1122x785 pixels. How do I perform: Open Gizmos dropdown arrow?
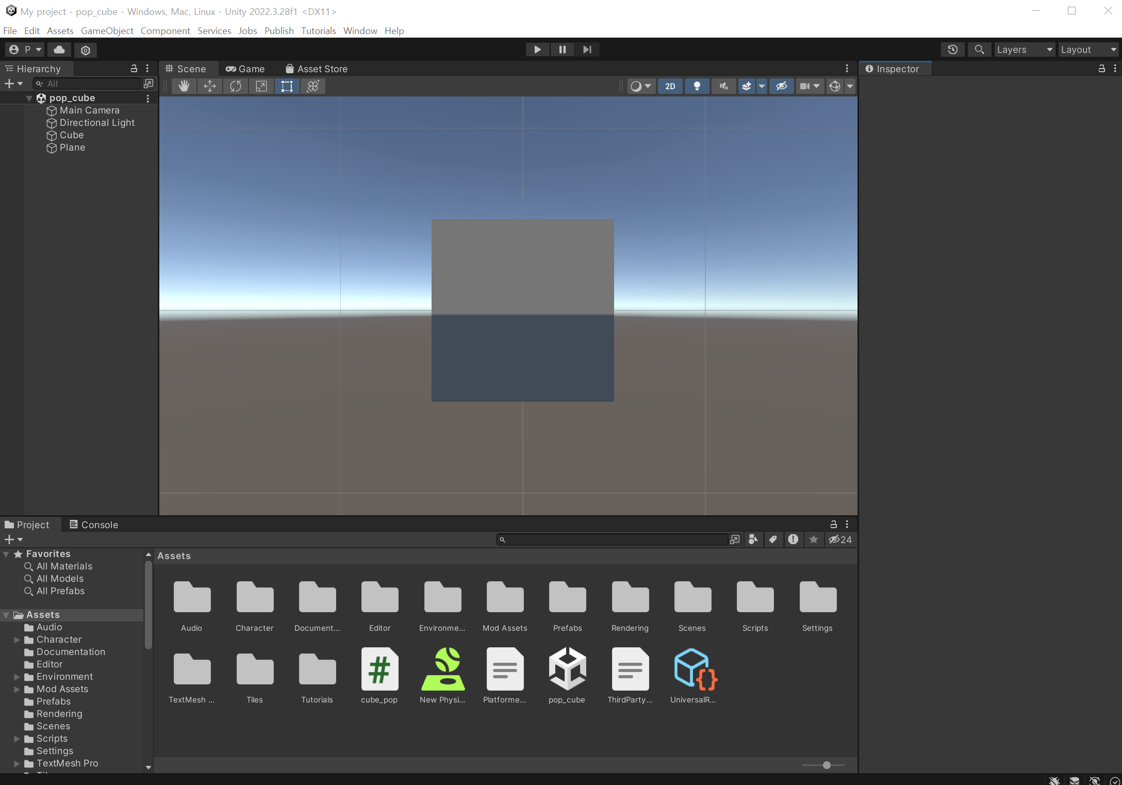click(850, 86)
